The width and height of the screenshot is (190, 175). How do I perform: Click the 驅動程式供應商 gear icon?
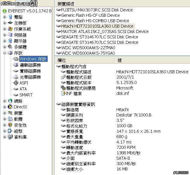tap(63, 88)
